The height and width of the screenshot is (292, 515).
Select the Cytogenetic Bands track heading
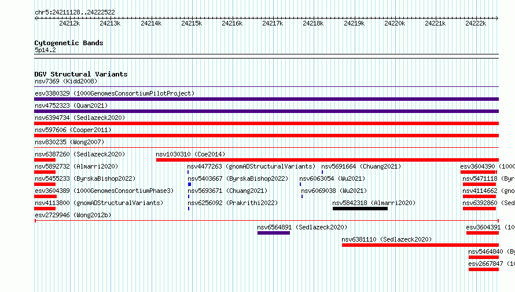[69, 43]
